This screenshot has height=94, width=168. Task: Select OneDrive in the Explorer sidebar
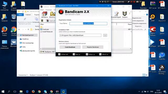click(x=25, y=39)
